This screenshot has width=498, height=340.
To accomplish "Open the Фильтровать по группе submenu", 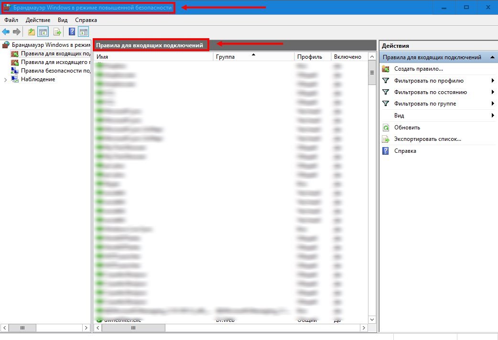I will point(492,104).
